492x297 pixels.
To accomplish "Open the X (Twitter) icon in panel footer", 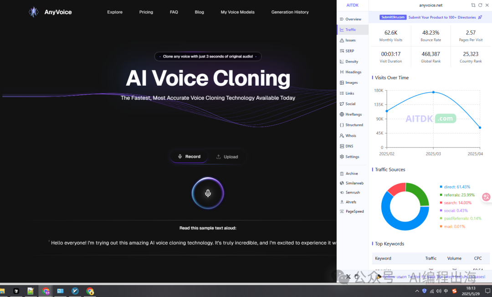I will 348,277.
